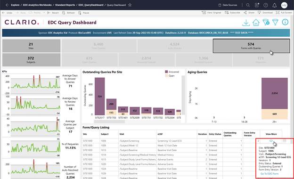Select the faded 4,524 tile
The height and width of the screenshot is (179, 294).
click(175, 46)
